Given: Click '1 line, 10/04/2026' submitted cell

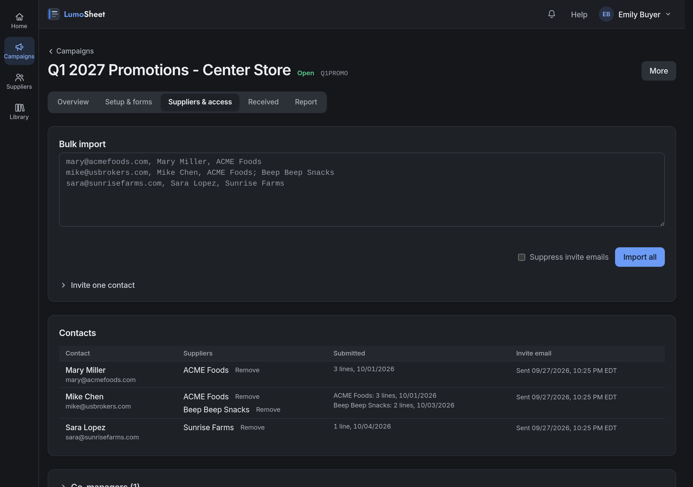Looking at the screenshot, I should coord(362,426).
